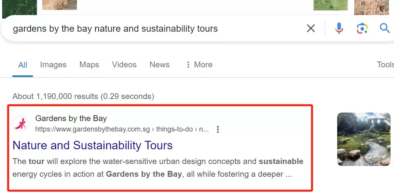Switch to the Images tab

pos(53,65)
